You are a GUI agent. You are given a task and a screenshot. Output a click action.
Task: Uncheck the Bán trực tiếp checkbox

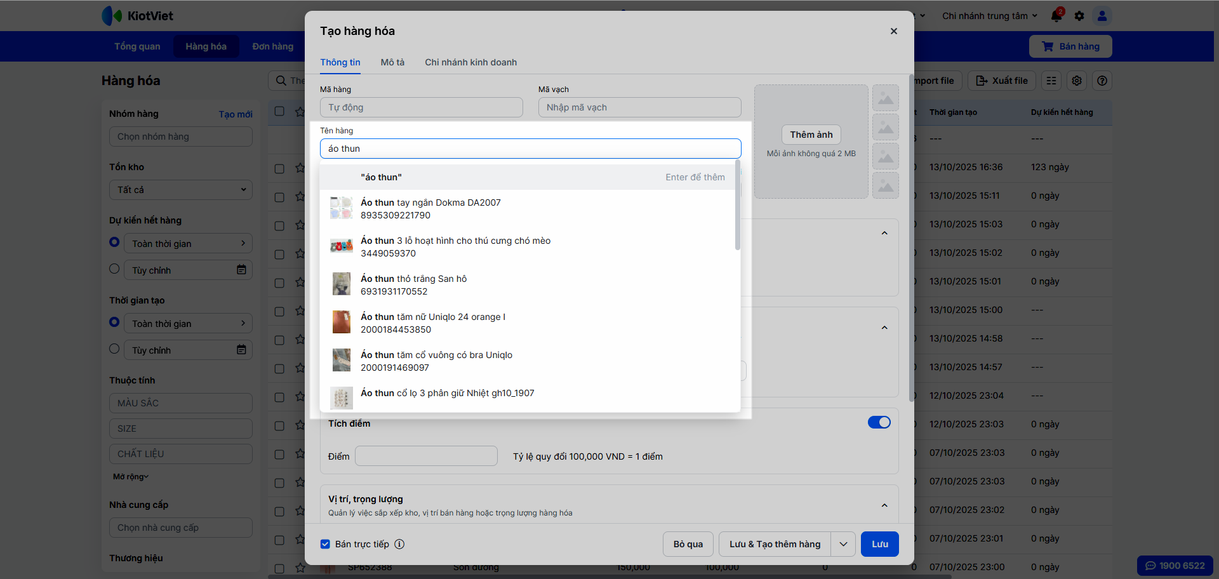click(x=325, y=544)
